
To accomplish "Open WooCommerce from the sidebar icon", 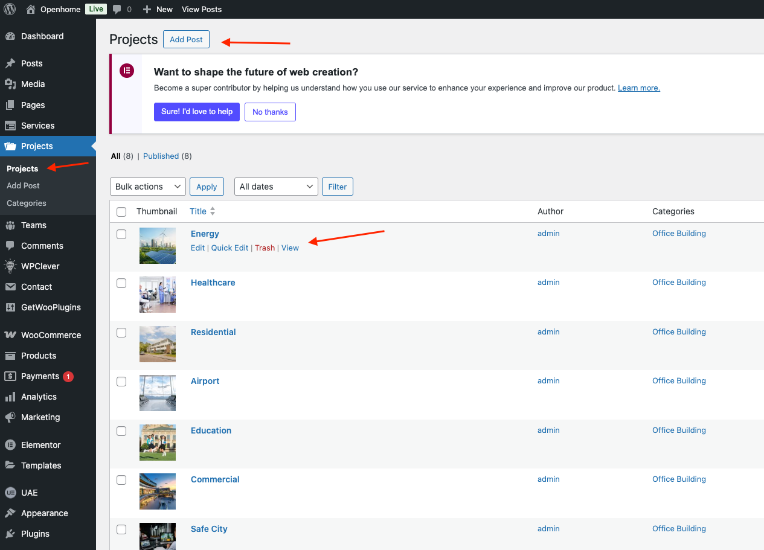I will [10, 335].
